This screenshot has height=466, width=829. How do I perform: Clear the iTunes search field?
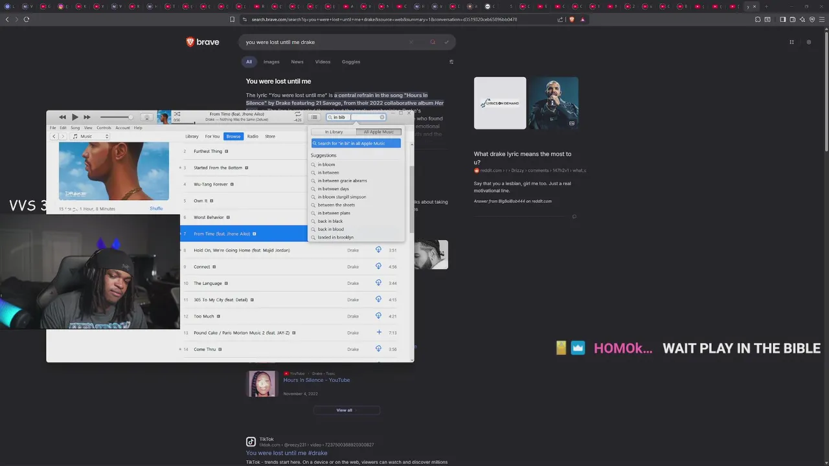click(x=382, y=117)
